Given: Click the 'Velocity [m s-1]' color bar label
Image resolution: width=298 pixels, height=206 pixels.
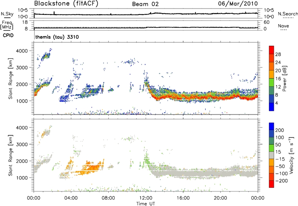Looking at the screenshot, I should point(291,155).
